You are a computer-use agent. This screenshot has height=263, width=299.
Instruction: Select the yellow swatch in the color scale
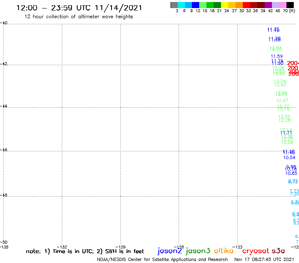click(x=225, y=5)
